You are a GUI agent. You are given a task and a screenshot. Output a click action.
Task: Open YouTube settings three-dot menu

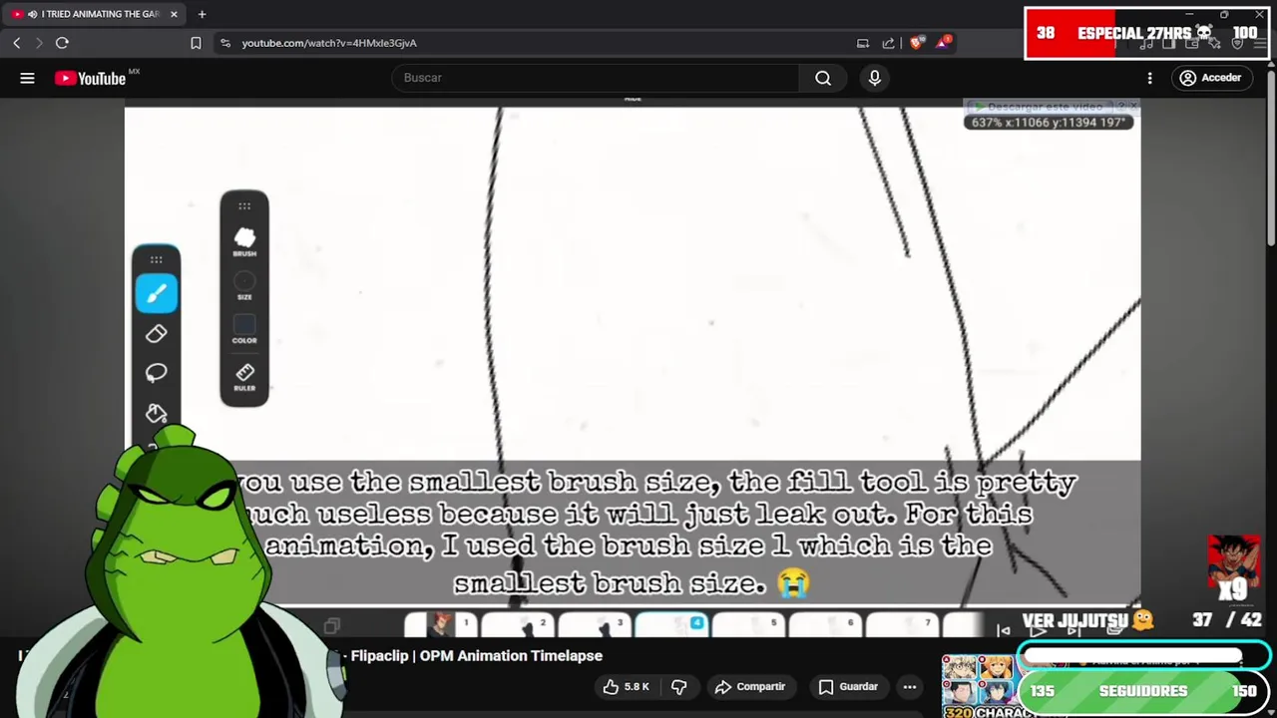pyautogui.click(x=1149, y=78)
